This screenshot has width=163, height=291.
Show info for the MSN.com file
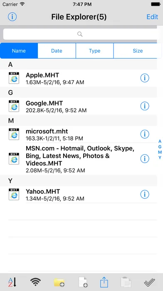click(145, 159)
